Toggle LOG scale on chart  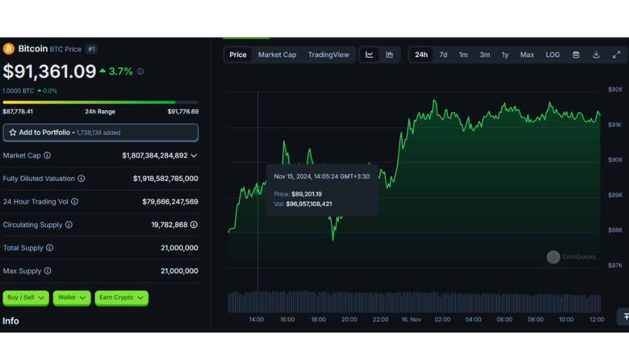[553, 55]
